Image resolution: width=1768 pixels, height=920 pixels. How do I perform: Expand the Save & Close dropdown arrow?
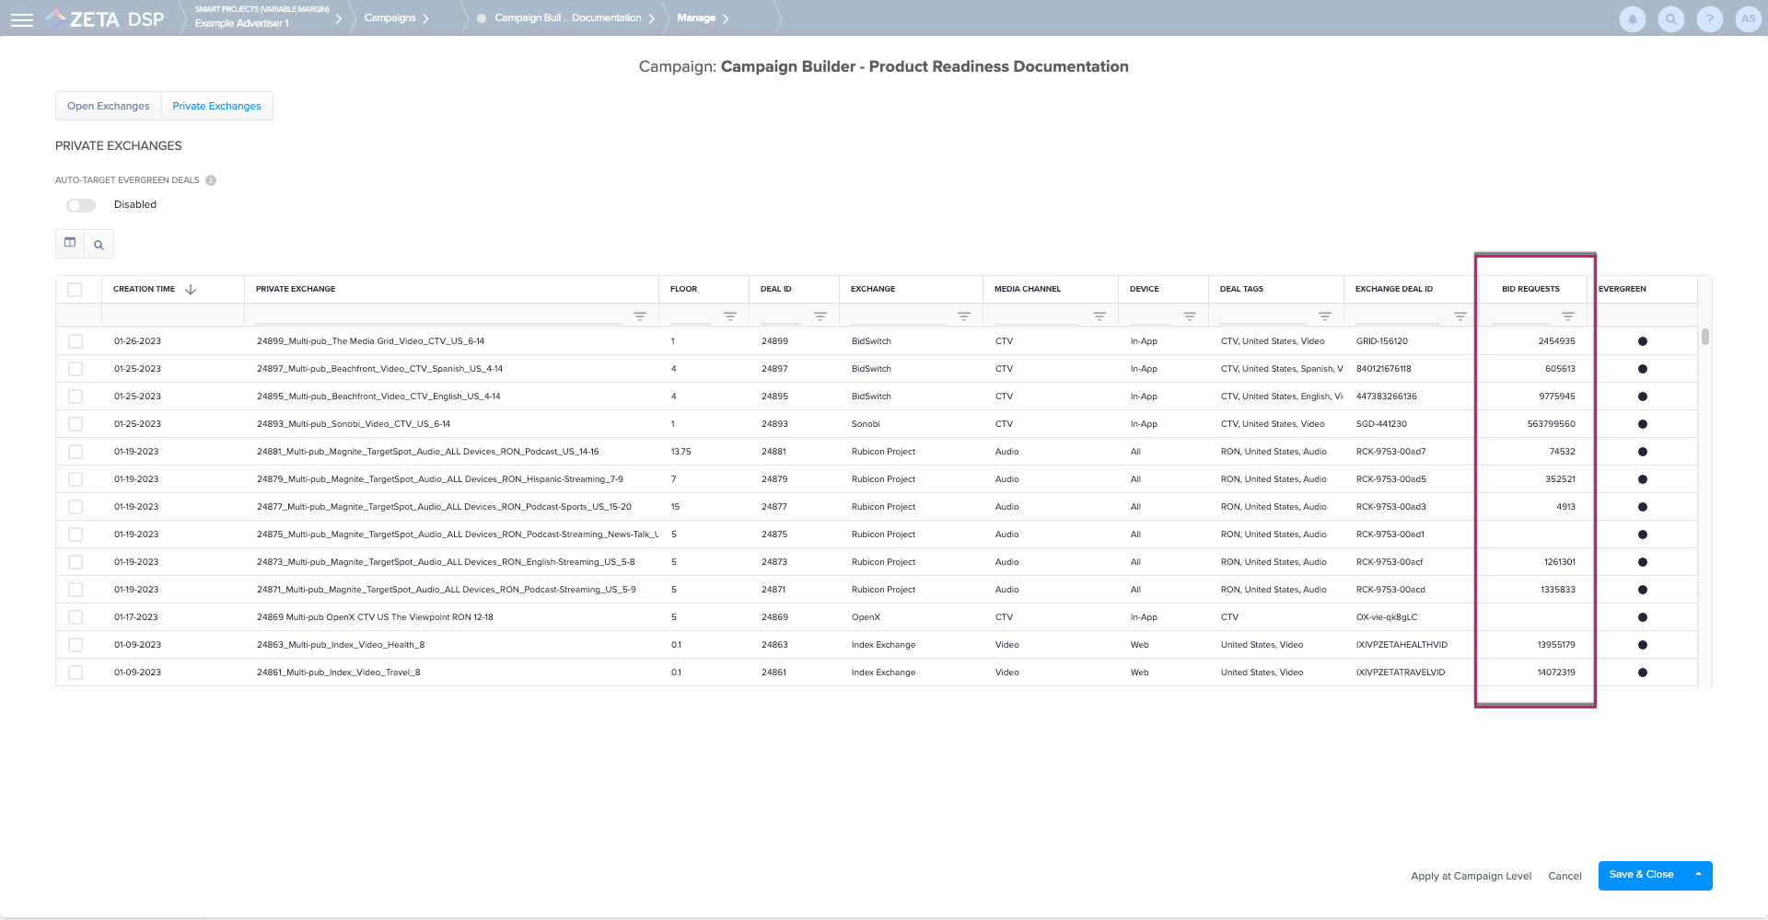[x=1698, y=875]
